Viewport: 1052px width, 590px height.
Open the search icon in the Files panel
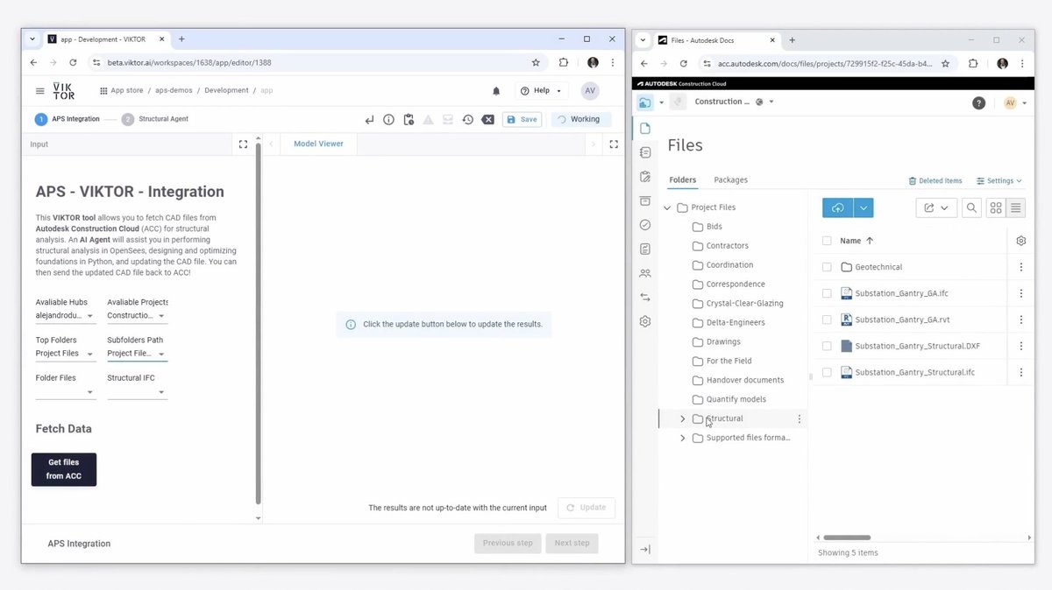[x=971, y=207]
